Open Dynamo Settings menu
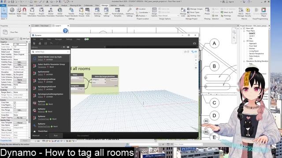 pos(69,39)
